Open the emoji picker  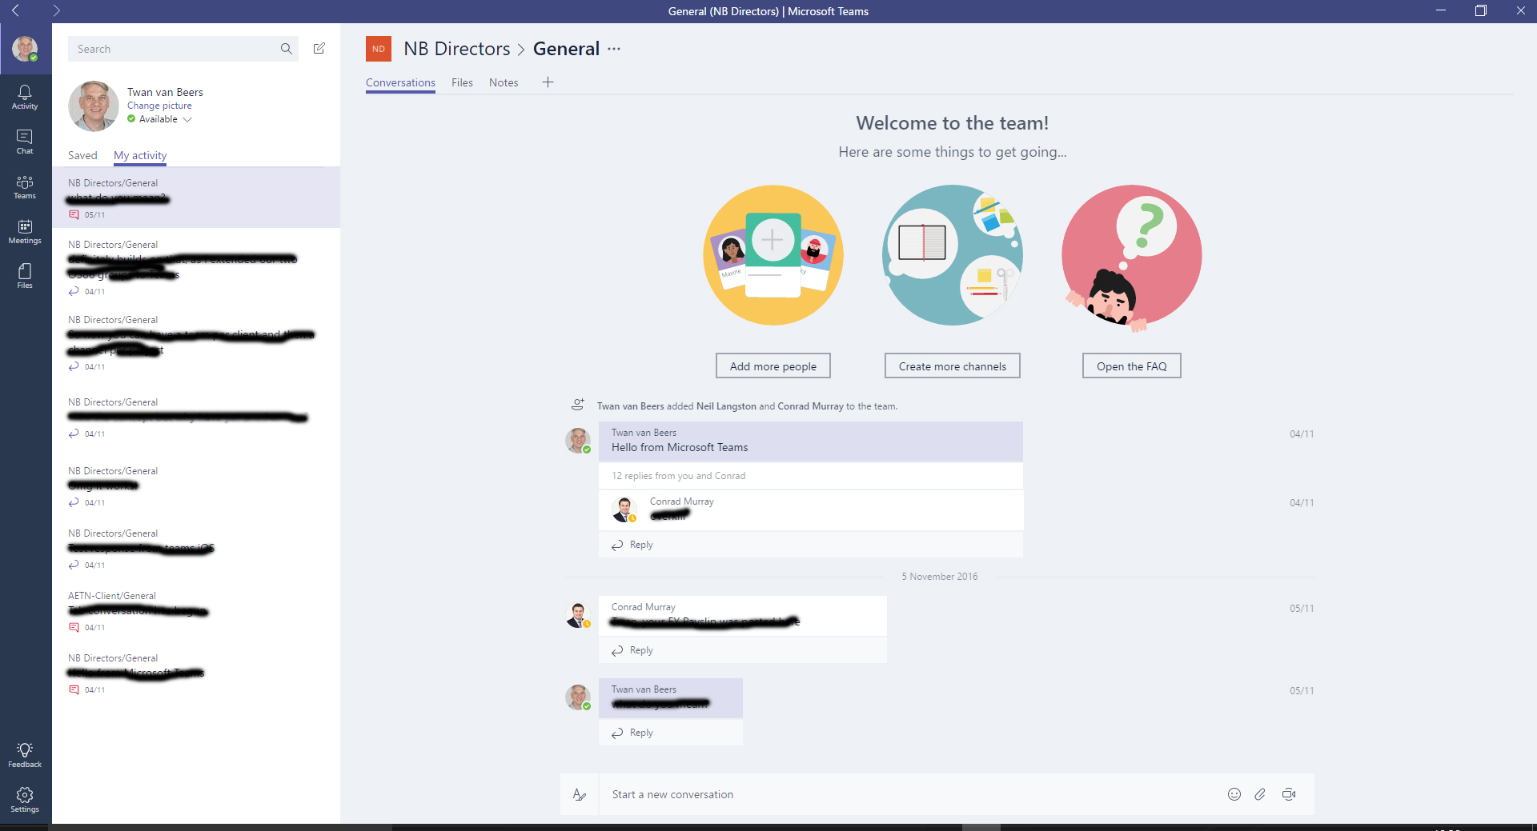[x=1234, y=794]
